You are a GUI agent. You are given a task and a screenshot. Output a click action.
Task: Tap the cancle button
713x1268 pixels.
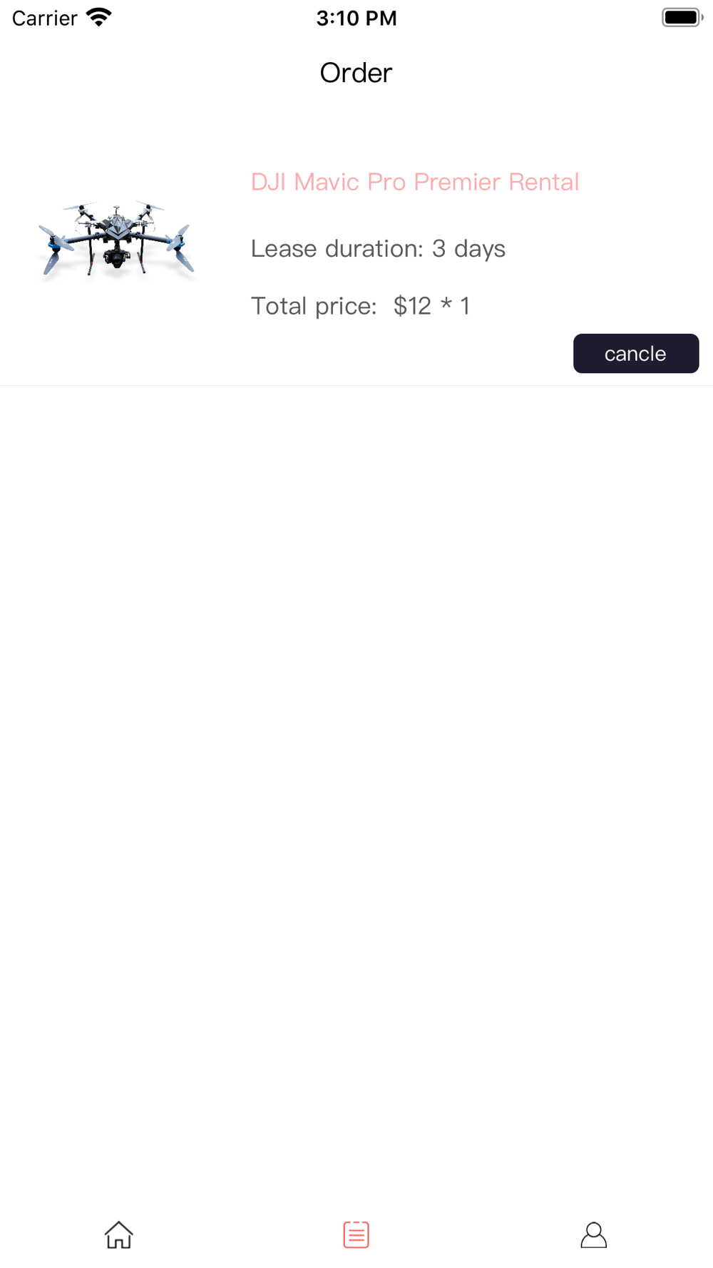point(636,353)
